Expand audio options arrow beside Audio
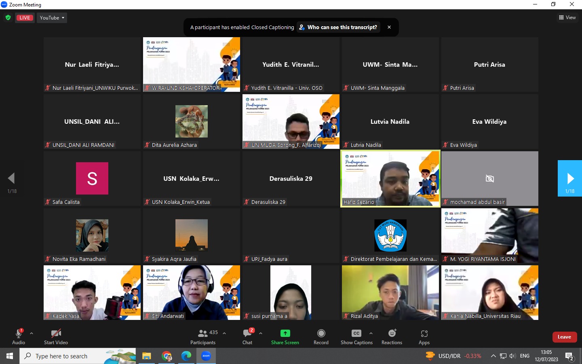Screen dimensions: 582x364 point(32,333)
